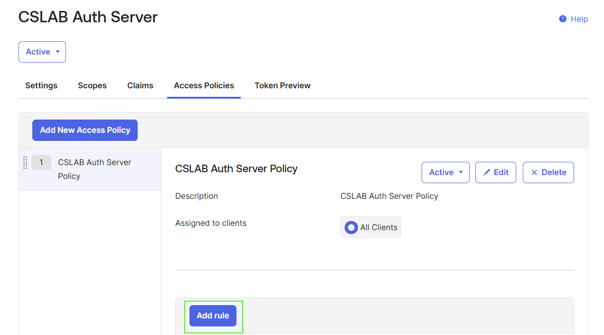The width and height of the screenshot is (604, 335).
Task: Edit the CSLAB Auth Server Policy
Action: click(x=496, y=172)
